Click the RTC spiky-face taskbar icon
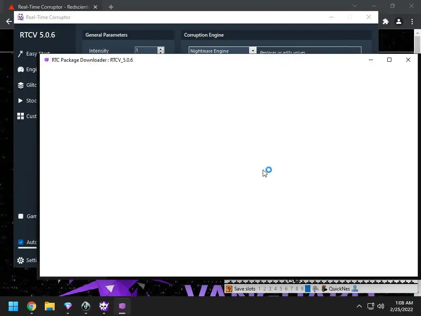The height and width of the screenshot is (316, 421). [x=104, y=306]
